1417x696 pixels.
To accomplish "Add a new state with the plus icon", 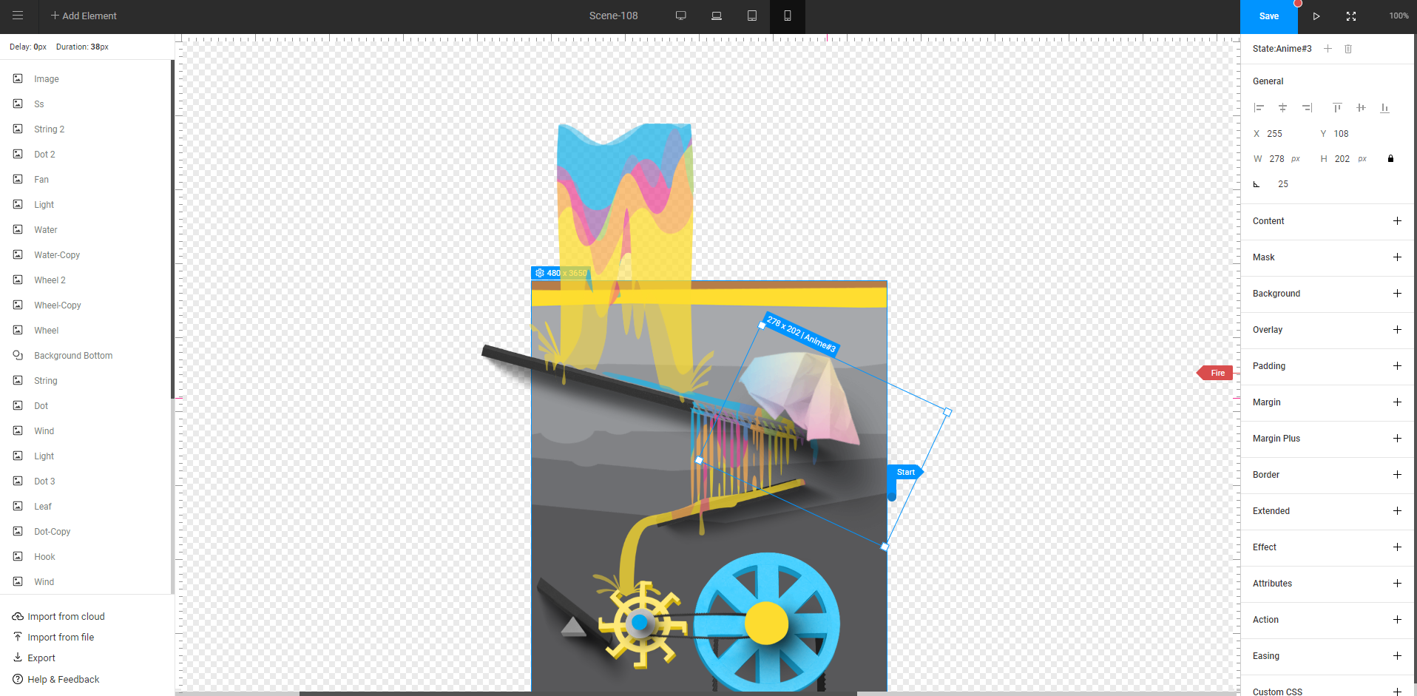I will [x=1327, y=49].
